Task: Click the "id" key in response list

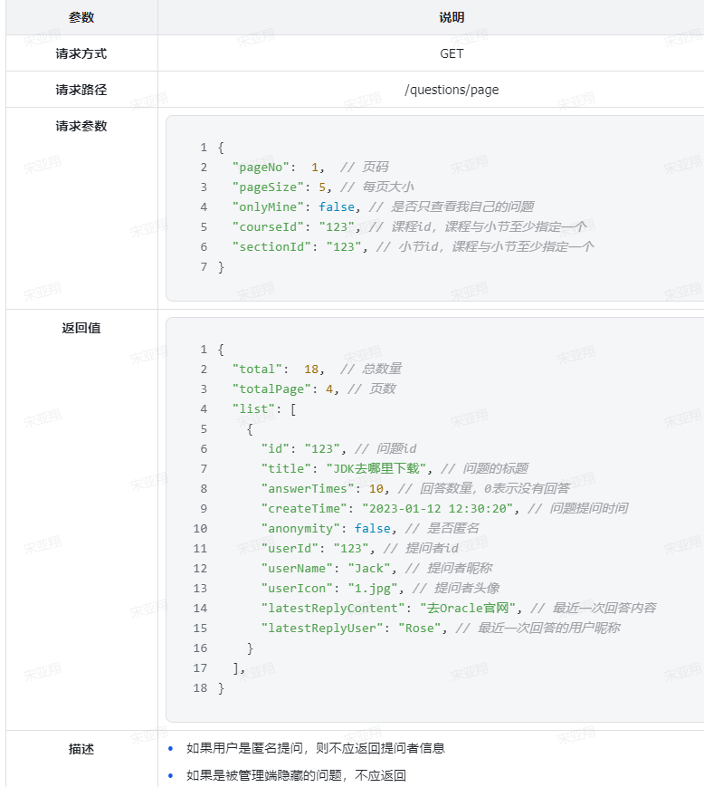Action: [x=275, y=448]
